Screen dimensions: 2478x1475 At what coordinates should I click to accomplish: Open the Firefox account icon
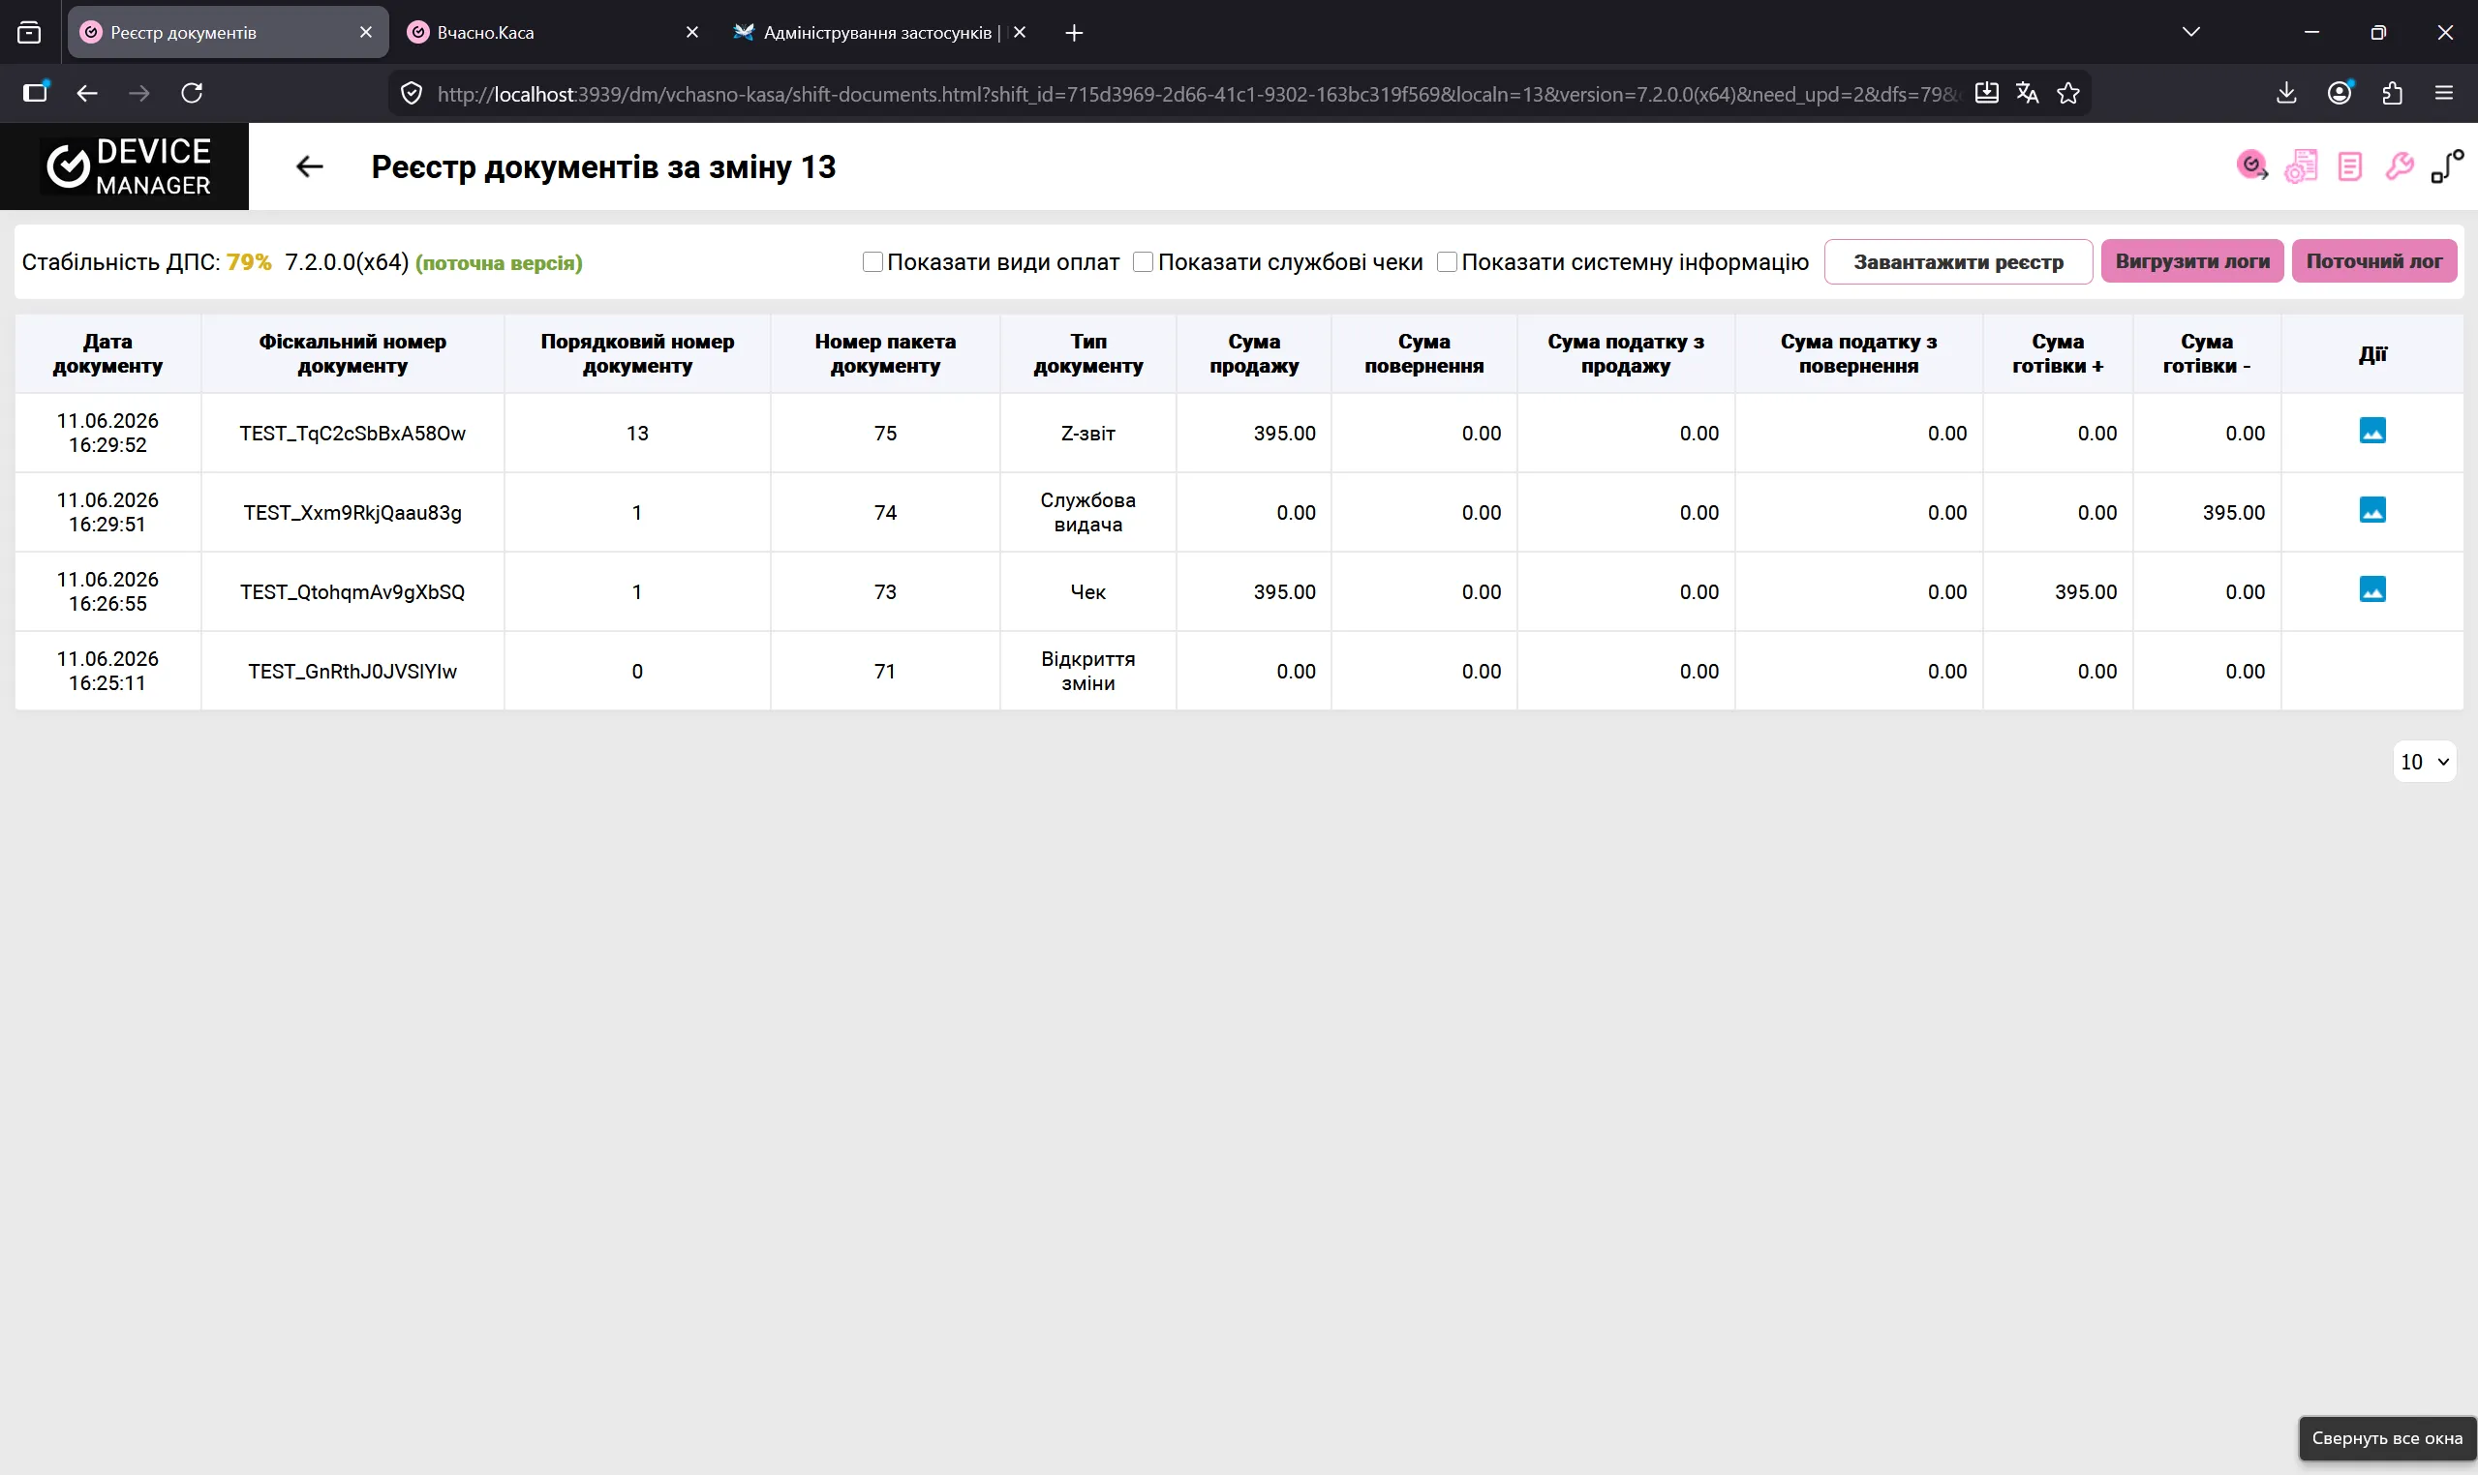2340,93
